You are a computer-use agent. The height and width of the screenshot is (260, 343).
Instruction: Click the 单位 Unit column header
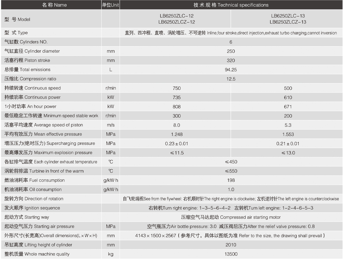[110, 5]
